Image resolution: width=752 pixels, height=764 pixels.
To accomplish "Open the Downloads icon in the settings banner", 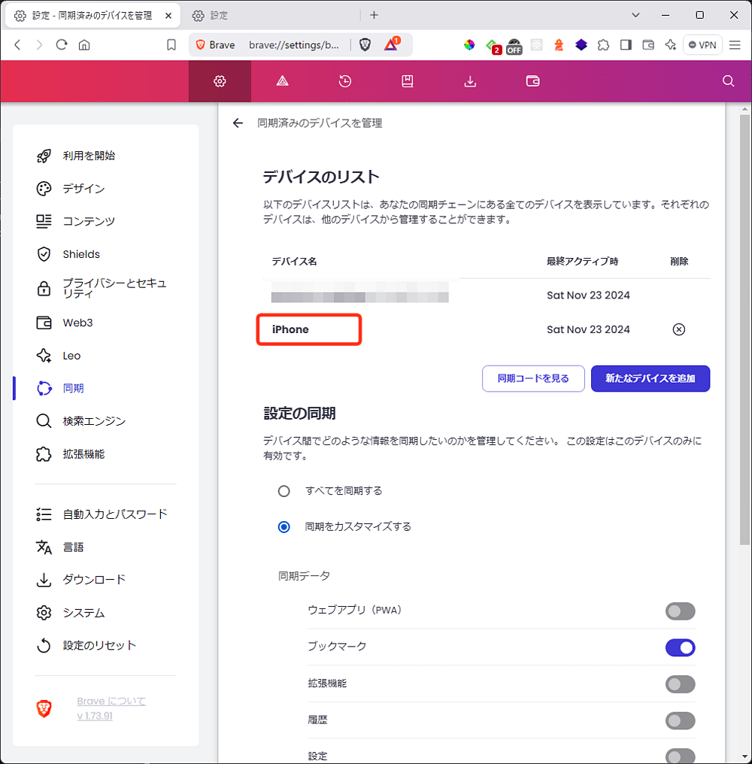I will [x=470, y=80].
